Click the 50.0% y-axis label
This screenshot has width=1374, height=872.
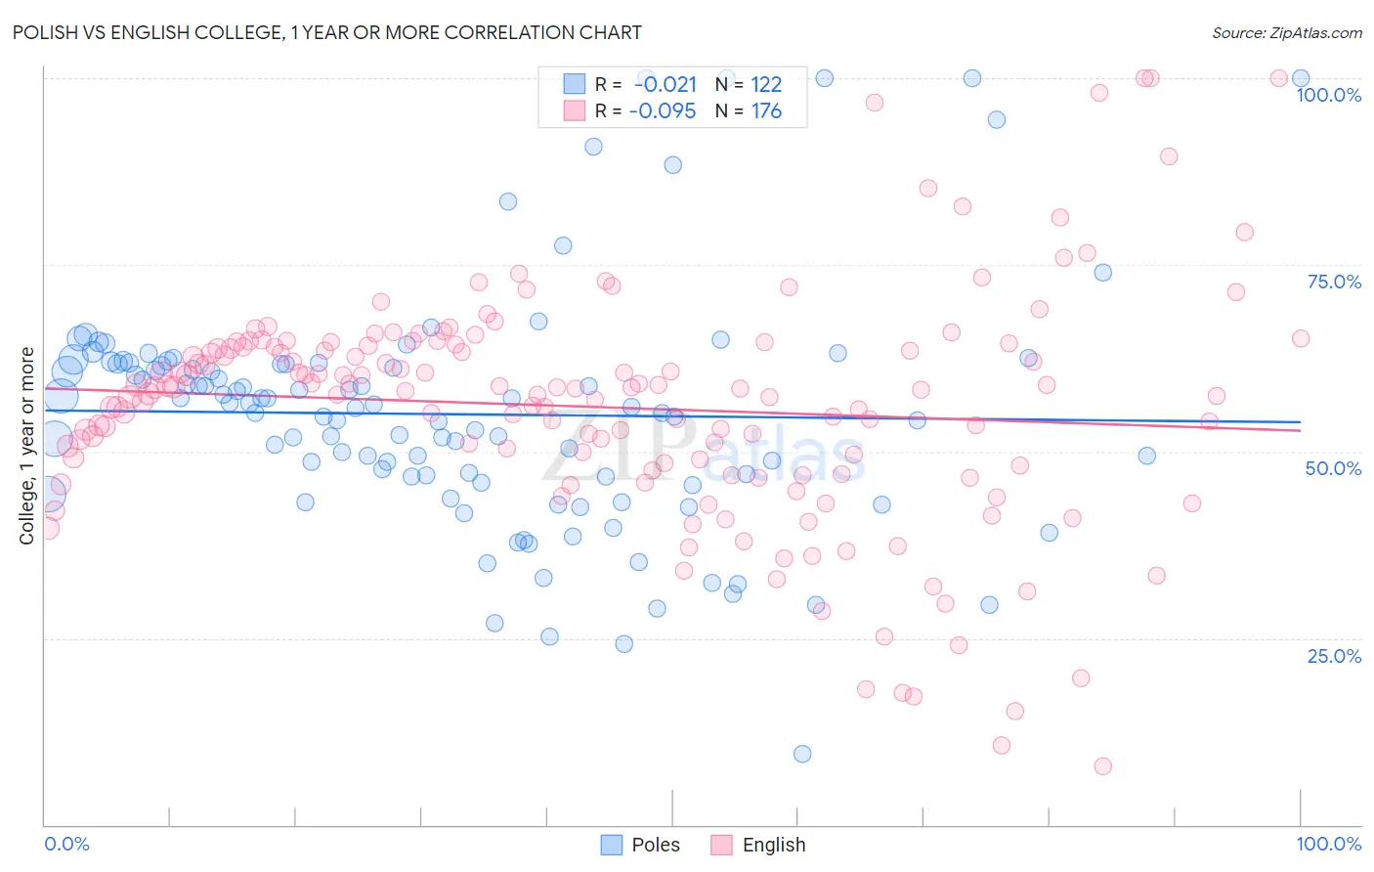click(x=1334, y=468)
